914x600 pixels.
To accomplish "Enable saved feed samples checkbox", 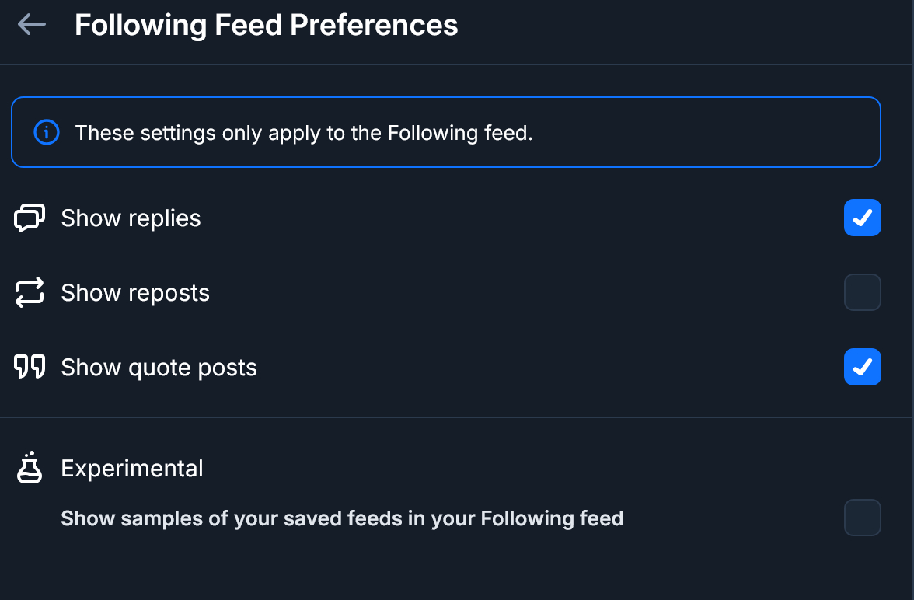I will (862, 518).
